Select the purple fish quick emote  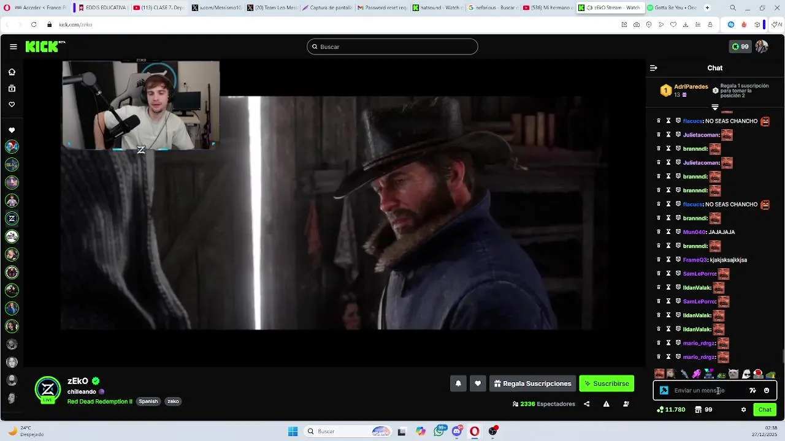click(x=697, y=374)
